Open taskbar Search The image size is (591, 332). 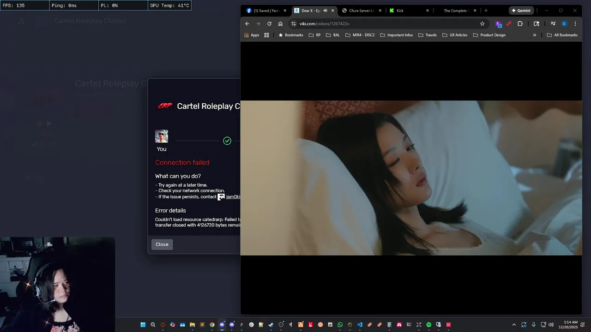pyautogui.click(x=153, y=325)
